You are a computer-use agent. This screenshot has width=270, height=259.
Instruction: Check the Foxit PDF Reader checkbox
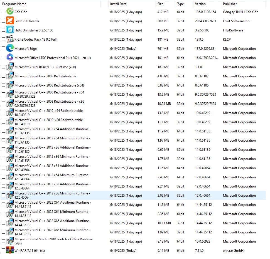pyautogui.click(x=3, y=21)
